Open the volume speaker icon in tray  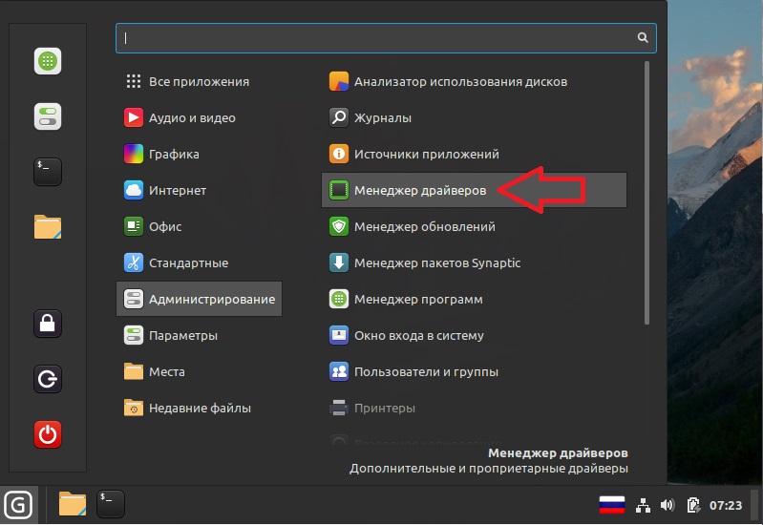coord(667,505)
